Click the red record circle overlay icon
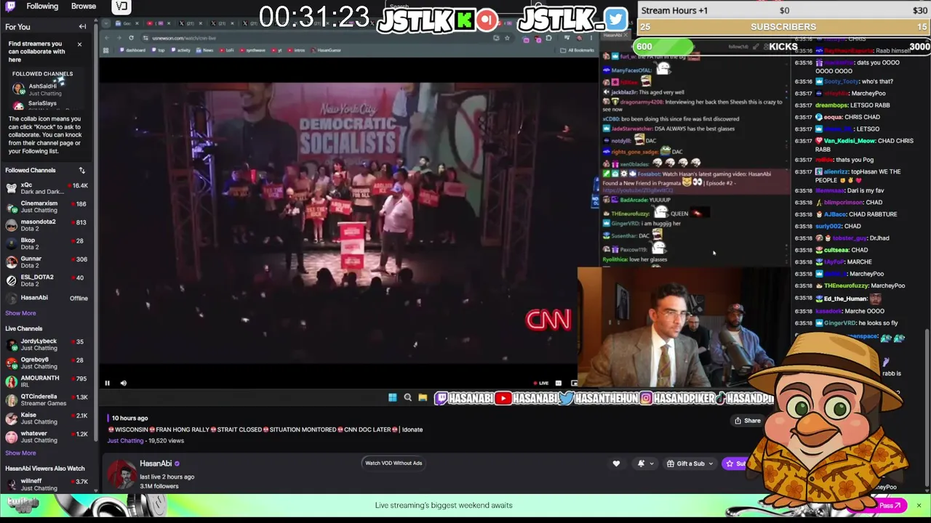Image resolution: width=931 pixels, height=523 pixels. tap(487, 20)
